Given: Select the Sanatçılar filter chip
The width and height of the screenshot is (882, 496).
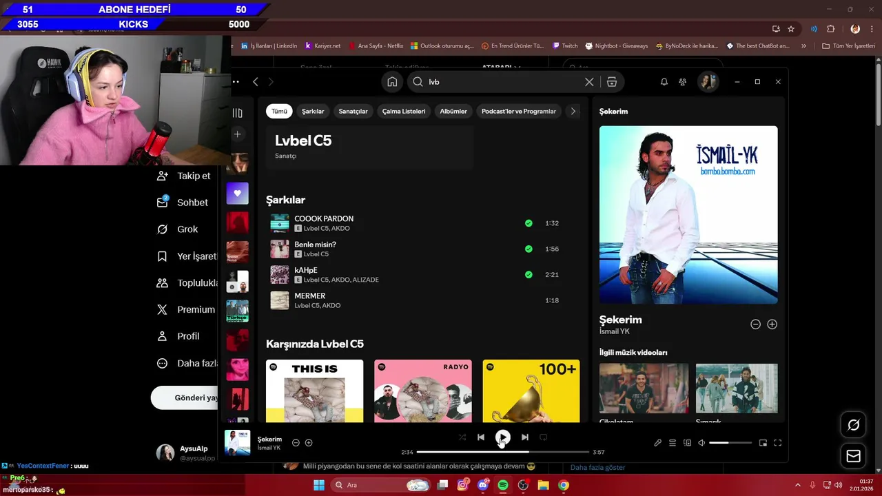Looking at the screenshot, I should pyautogui.click(x=353, y=111).
